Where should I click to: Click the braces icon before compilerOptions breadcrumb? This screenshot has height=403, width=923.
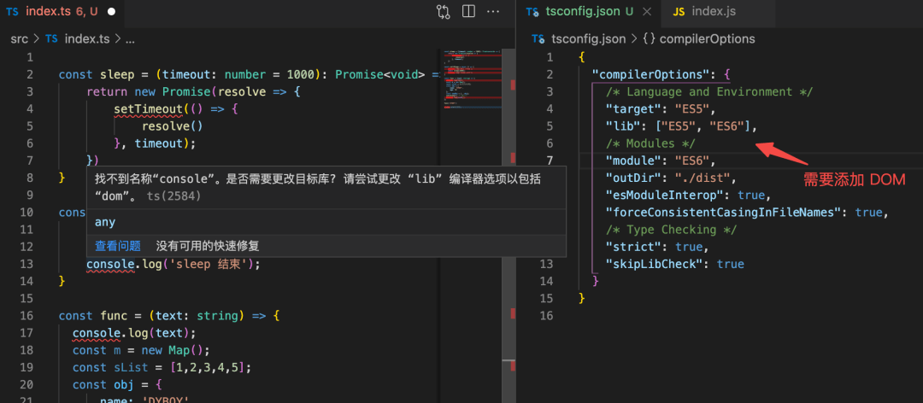pyautogui.click(x=650, y=39)
